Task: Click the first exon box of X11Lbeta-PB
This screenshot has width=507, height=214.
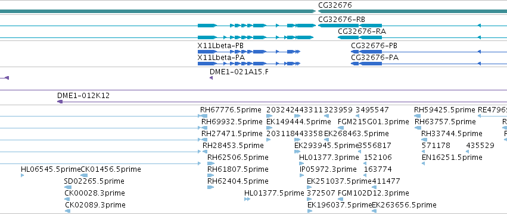Action: (x=207, y=52)
